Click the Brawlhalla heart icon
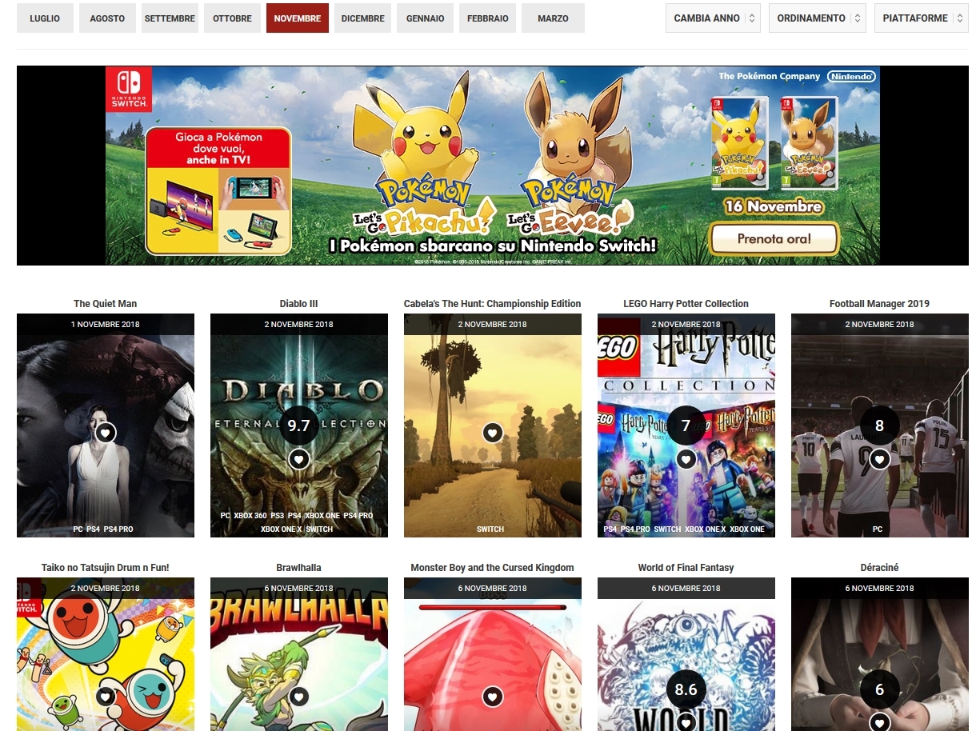Viewport: 980px width, 731px height. 299,697
